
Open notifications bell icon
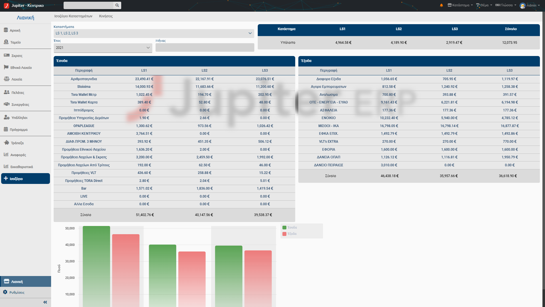[x=441, y=5]
